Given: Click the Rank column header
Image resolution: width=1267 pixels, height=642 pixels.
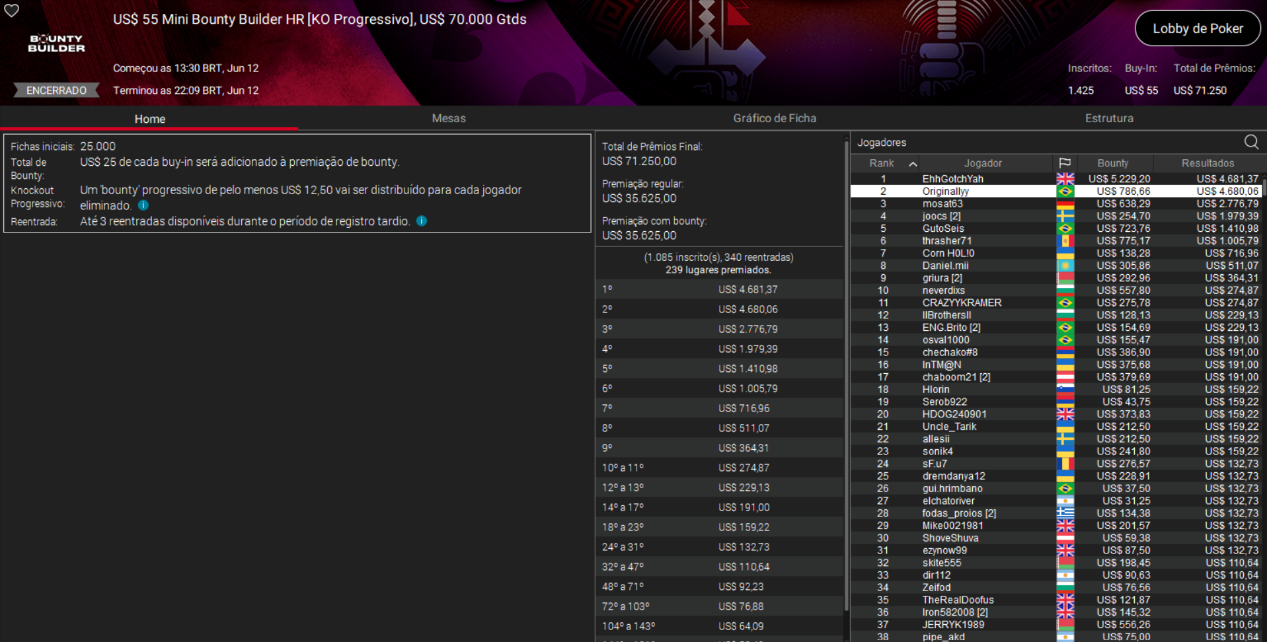Looking at the screenshot, I should point(882,163).
